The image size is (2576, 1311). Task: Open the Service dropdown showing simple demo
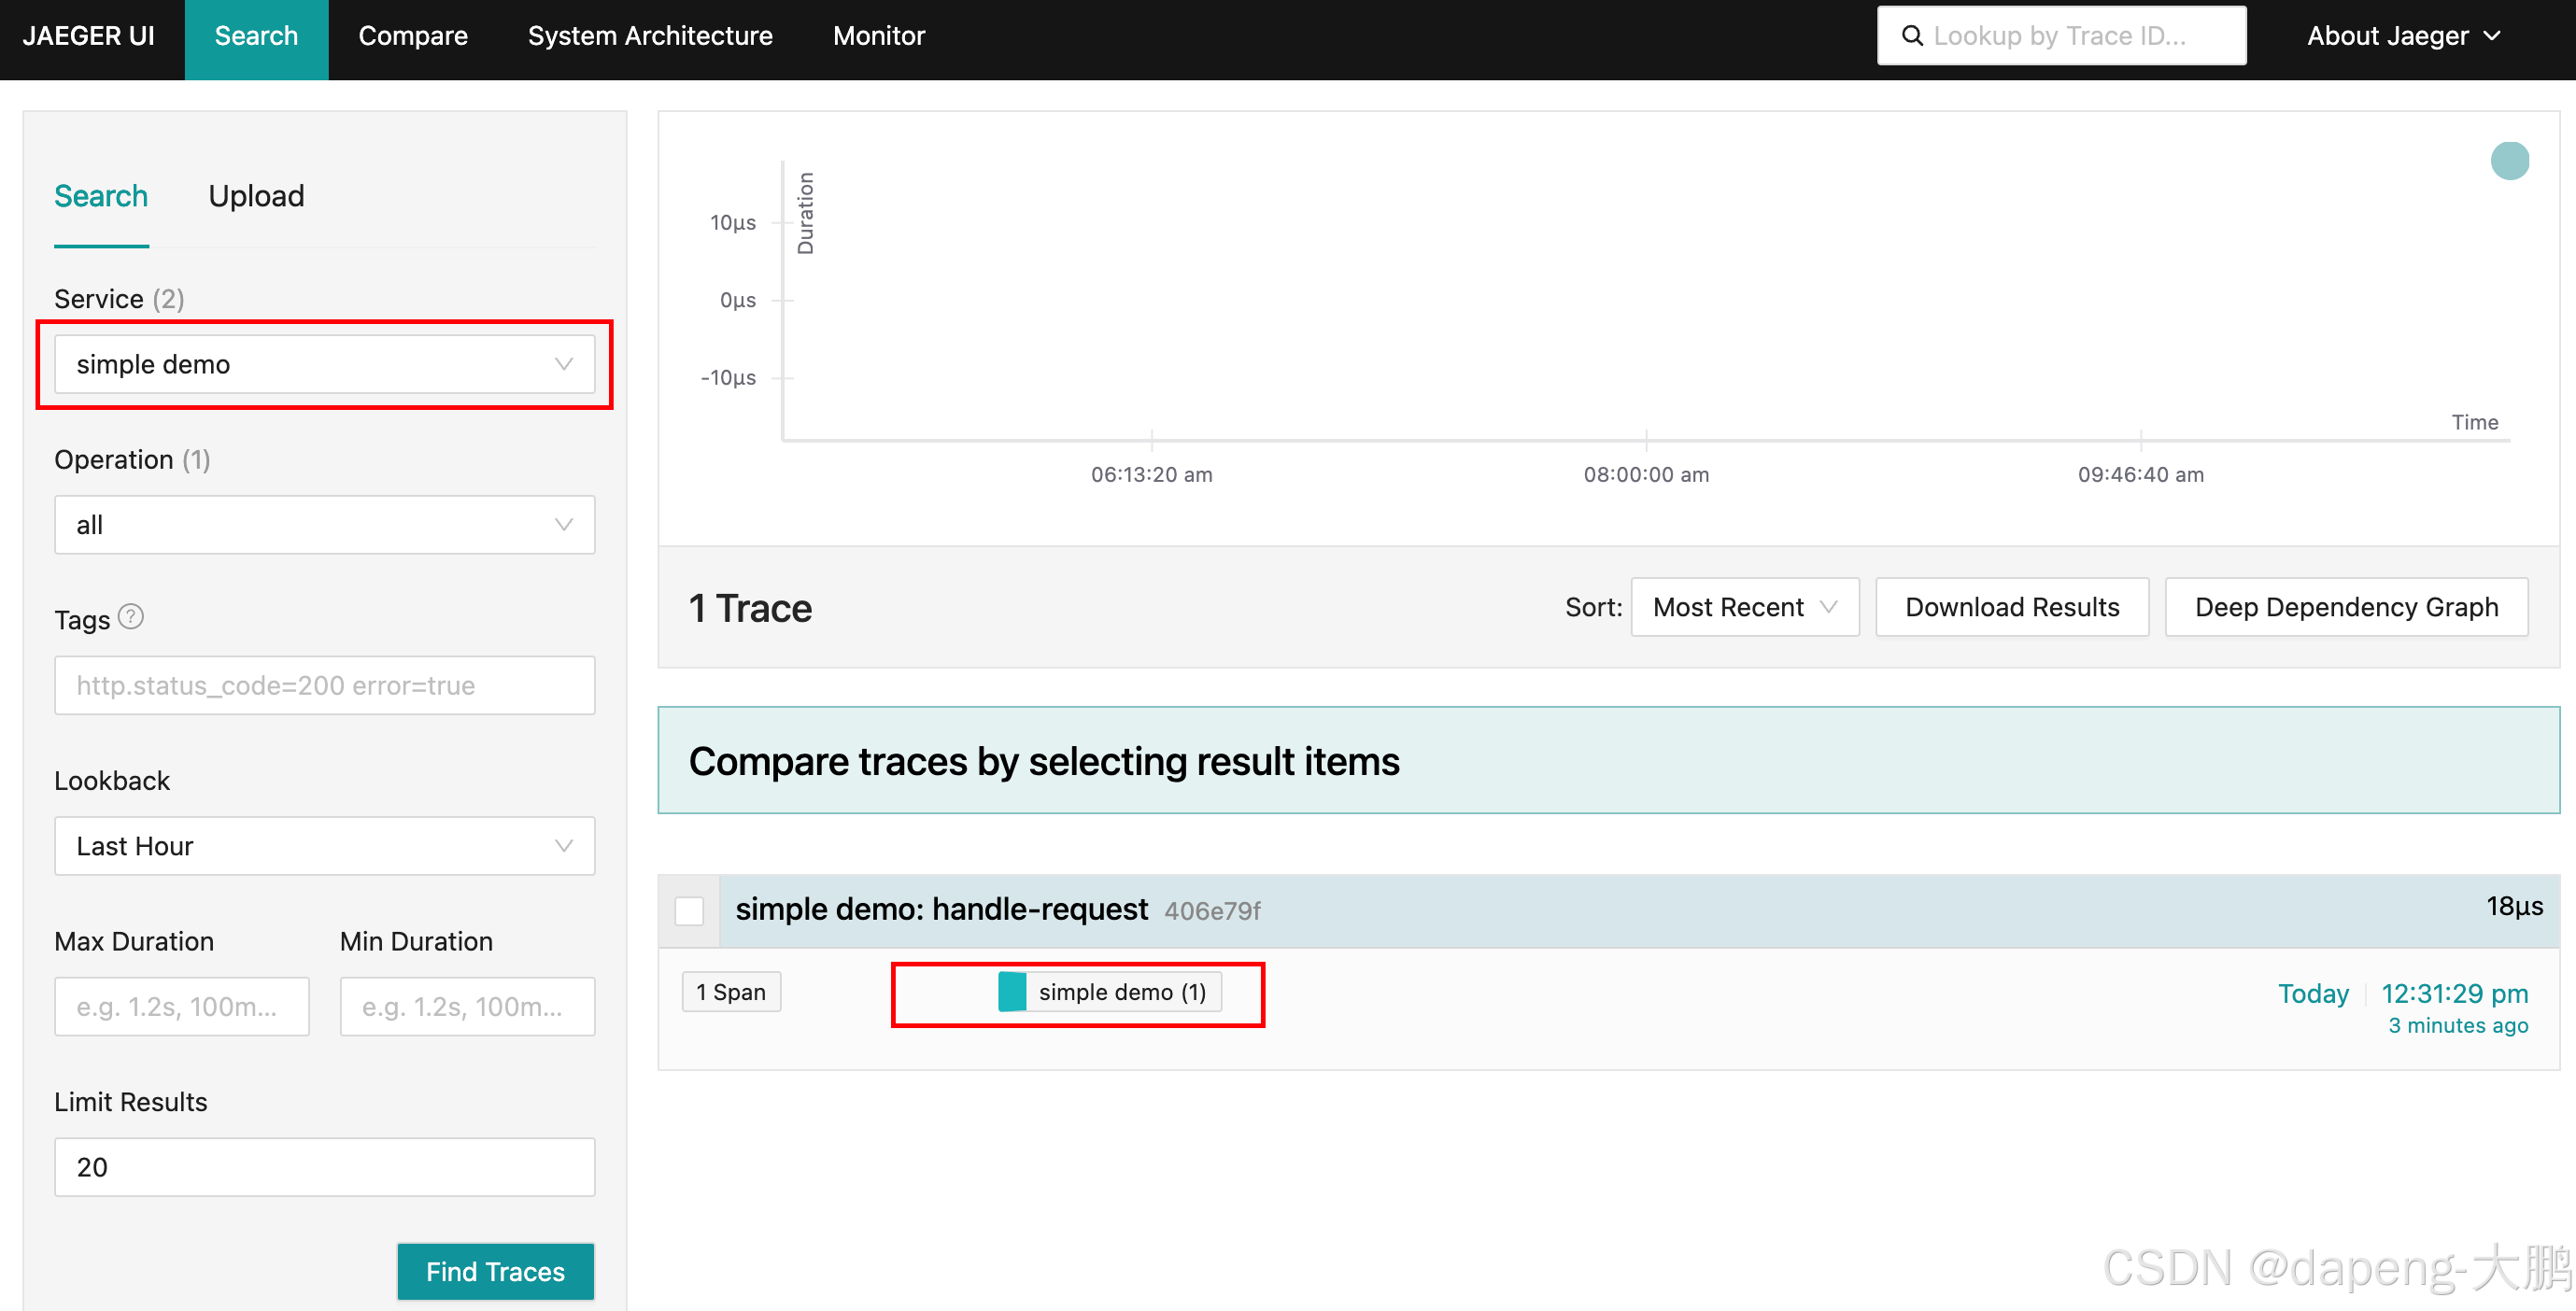324,364
